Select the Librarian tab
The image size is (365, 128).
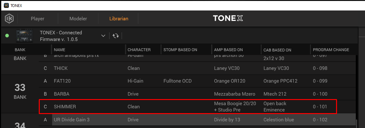click(x=119, y=19)
